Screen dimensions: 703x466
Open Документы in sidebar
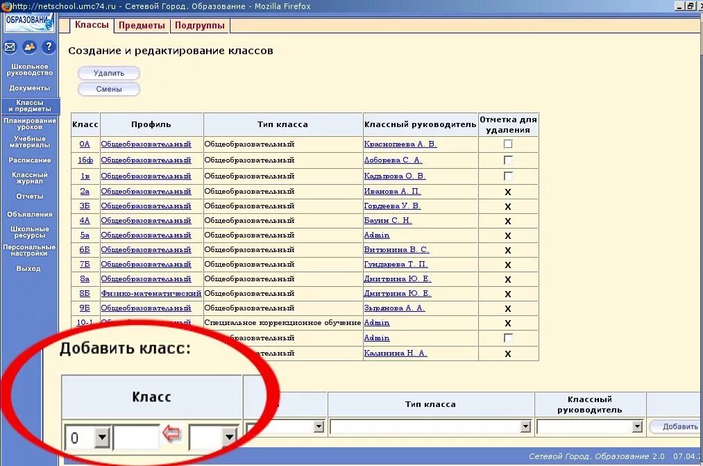tap(30, 88)
